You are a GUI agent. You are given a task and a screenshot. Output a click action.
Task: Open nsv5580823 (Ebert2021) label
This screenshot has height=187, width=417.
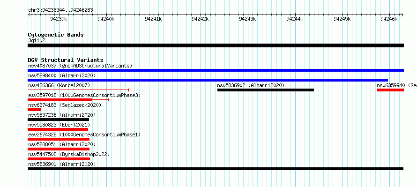[59, 125]
